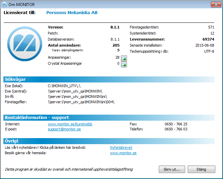223x179 pixels.
Task: Click Teckenuppsättning value UTF-8
Action: pos(209,51)
